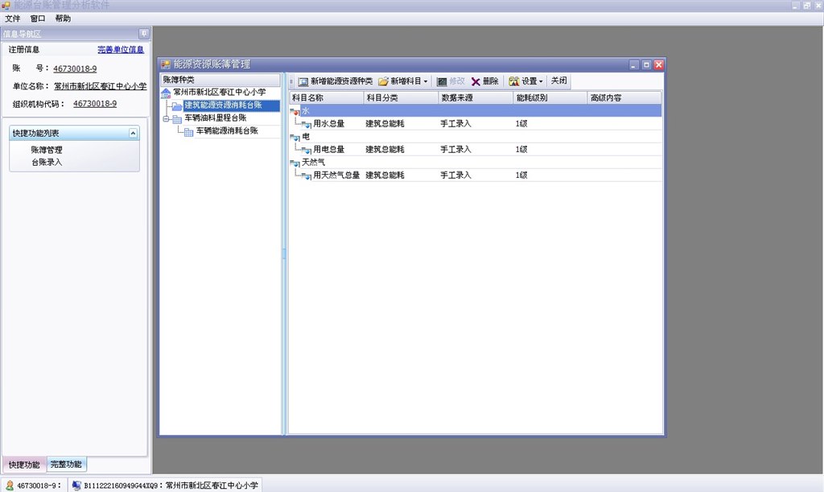This screenshot has width=824, height=492.
Task: Click the 新增科目 folder icon
Action: pyautogui.click(x=384, y=81)
